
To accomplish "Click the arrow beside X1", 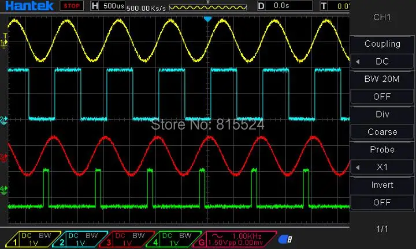I will pyautogui.click(x=358, y=168).
